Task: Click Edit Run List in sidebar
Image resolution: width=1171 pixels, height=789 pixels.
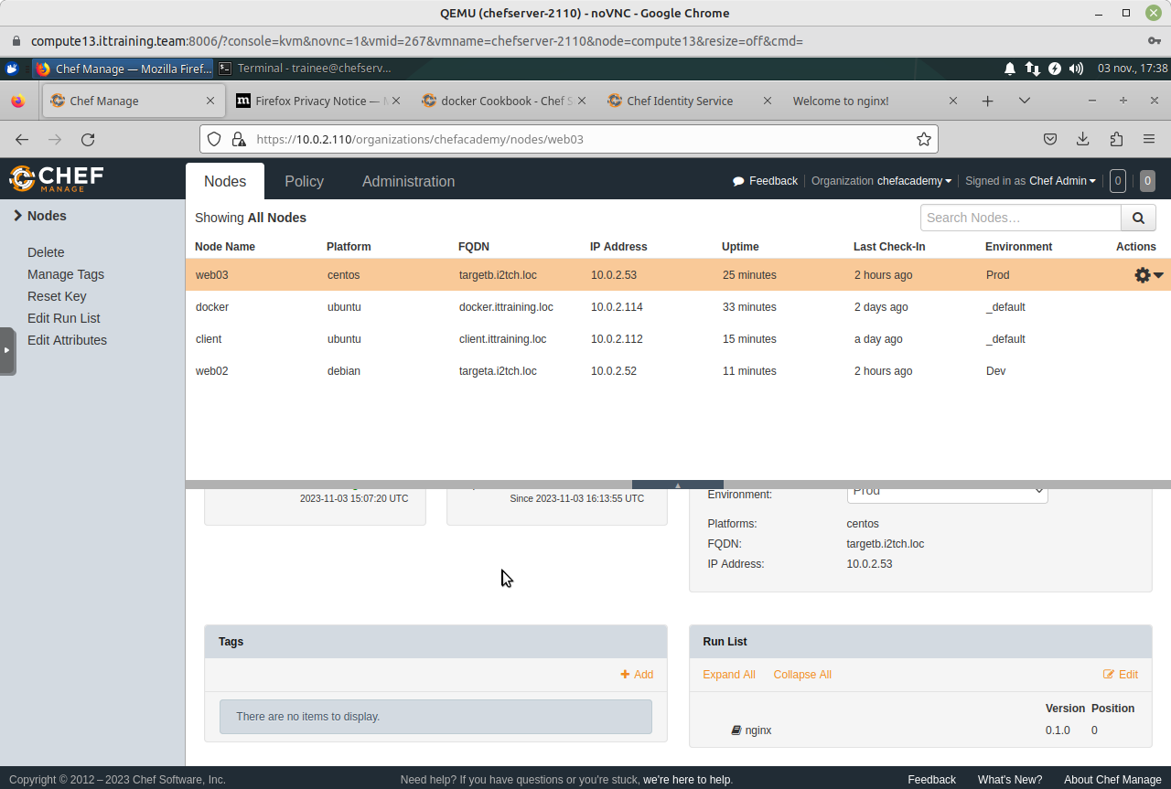Action: (64, 318)
